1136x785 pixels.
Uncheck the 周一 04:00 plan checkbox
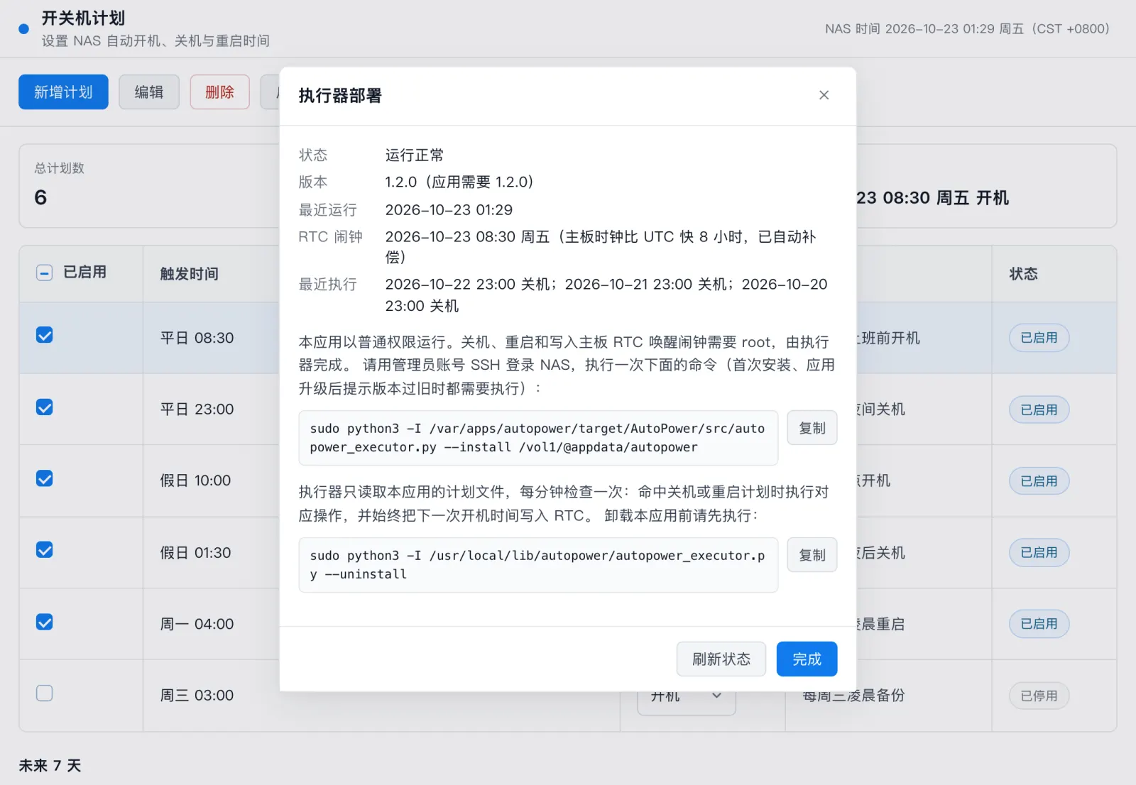pos(44,622)
